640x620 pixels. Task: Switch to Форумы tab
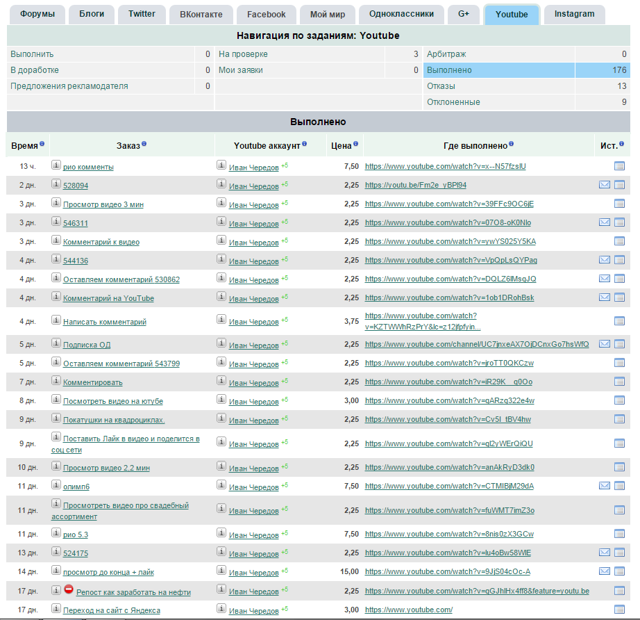point(37,15)
